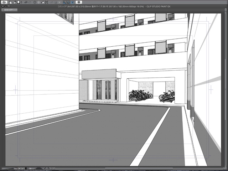Click the deselect icon

(51, 2)
